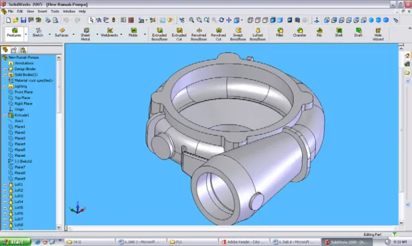412x246 pixels.
Task: Open Print Preview from the toolbar
Action: [55, 20]
